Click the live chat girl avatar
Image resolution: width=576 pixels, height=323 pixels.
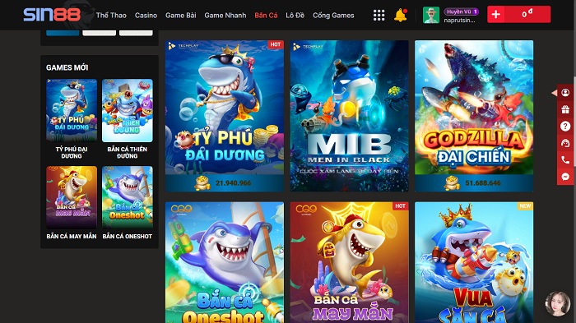pos(558,304)
